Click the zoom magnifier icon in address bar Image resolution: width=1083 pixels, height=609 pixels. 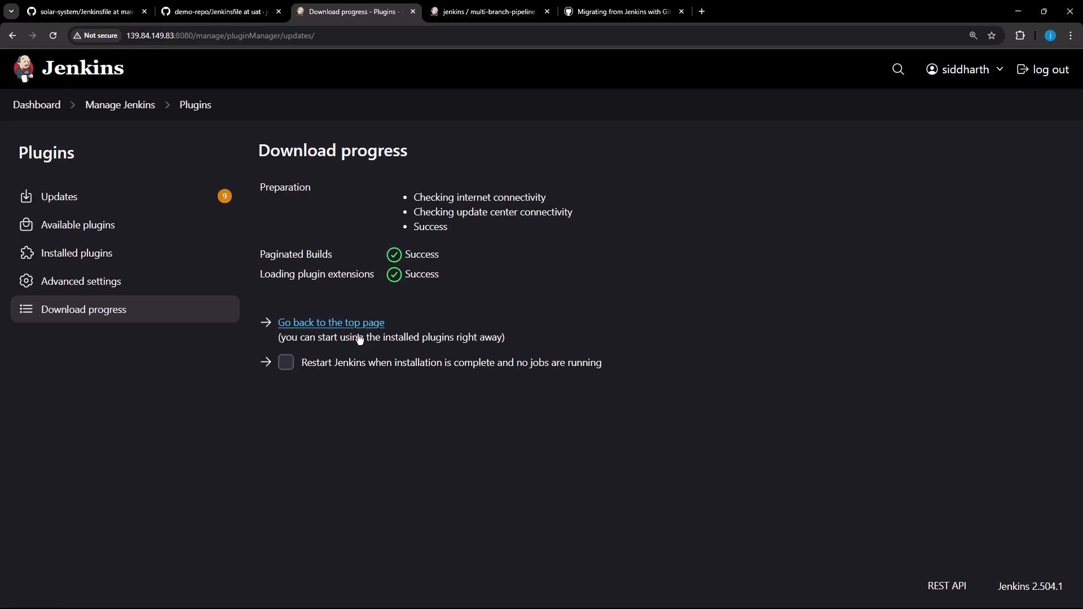(973, 36)
